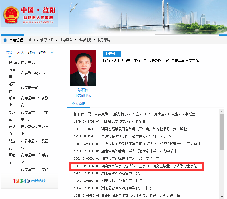Navigate to 领导简历 breadcrumb link
The width and height of the screenshot is (227, 199).
pos(85,40)
